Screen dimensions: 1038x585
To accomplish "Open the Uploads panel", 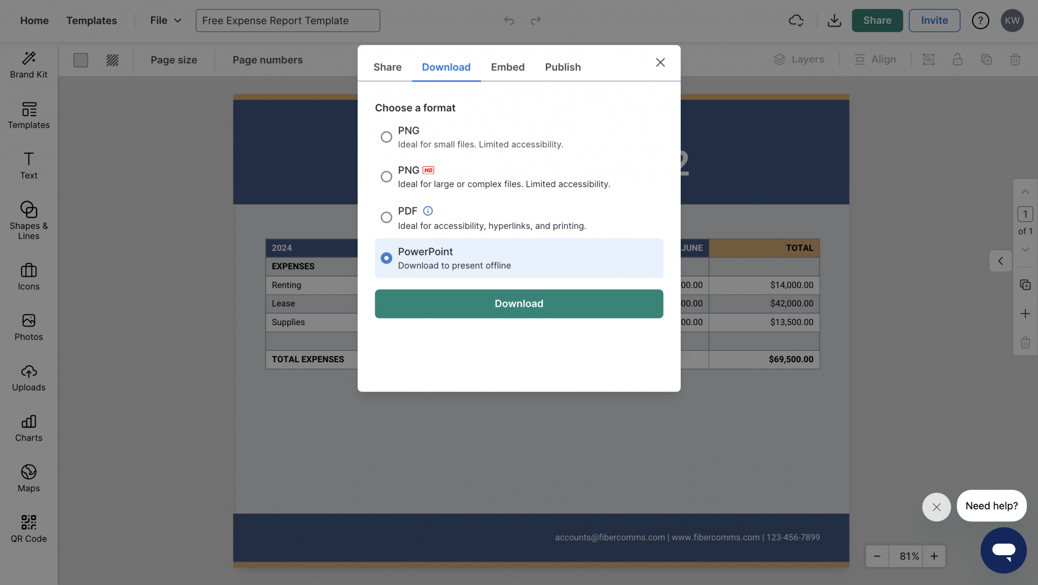I will 28,377.
